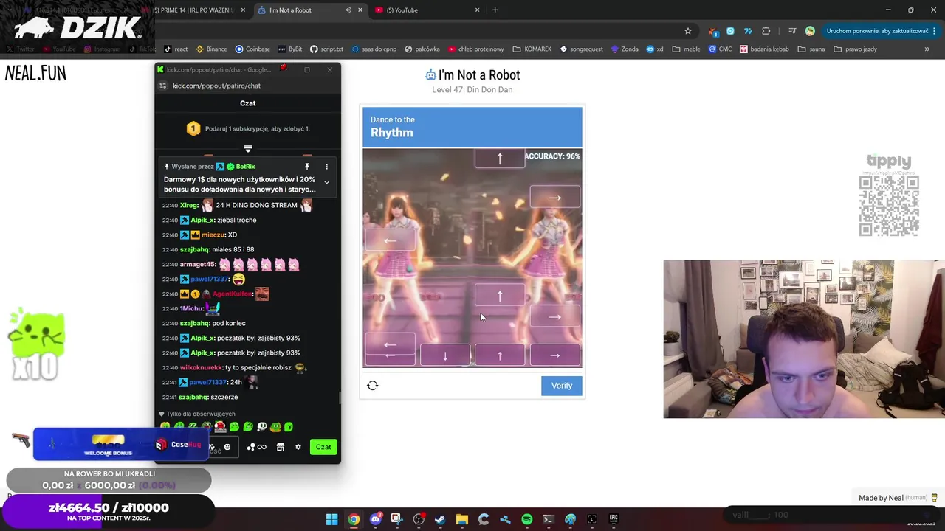Hit the top up arrow tile in game
The image size is (945, 531).
[x=500, y=158]
